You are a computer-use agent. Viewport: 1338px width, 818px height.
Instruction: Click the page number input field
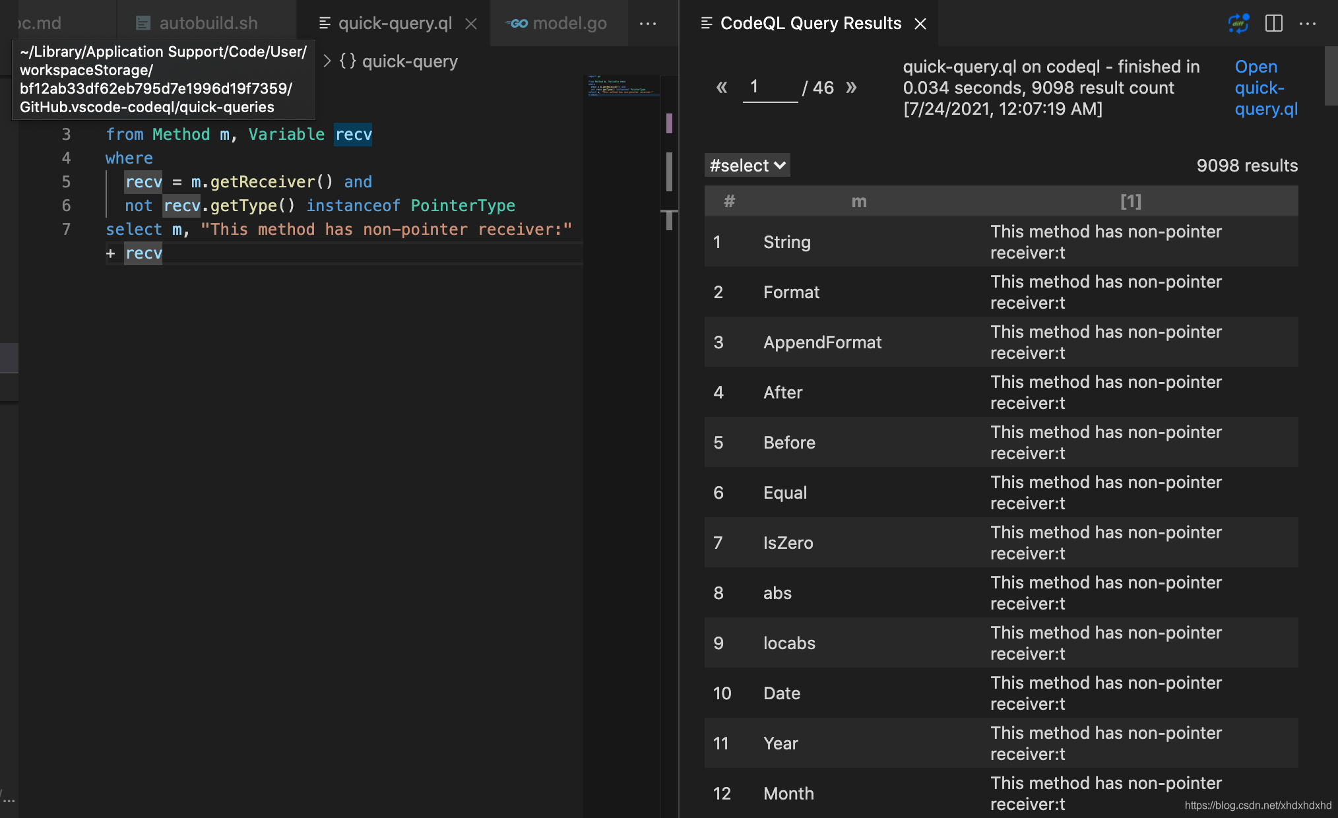point(770,87)
